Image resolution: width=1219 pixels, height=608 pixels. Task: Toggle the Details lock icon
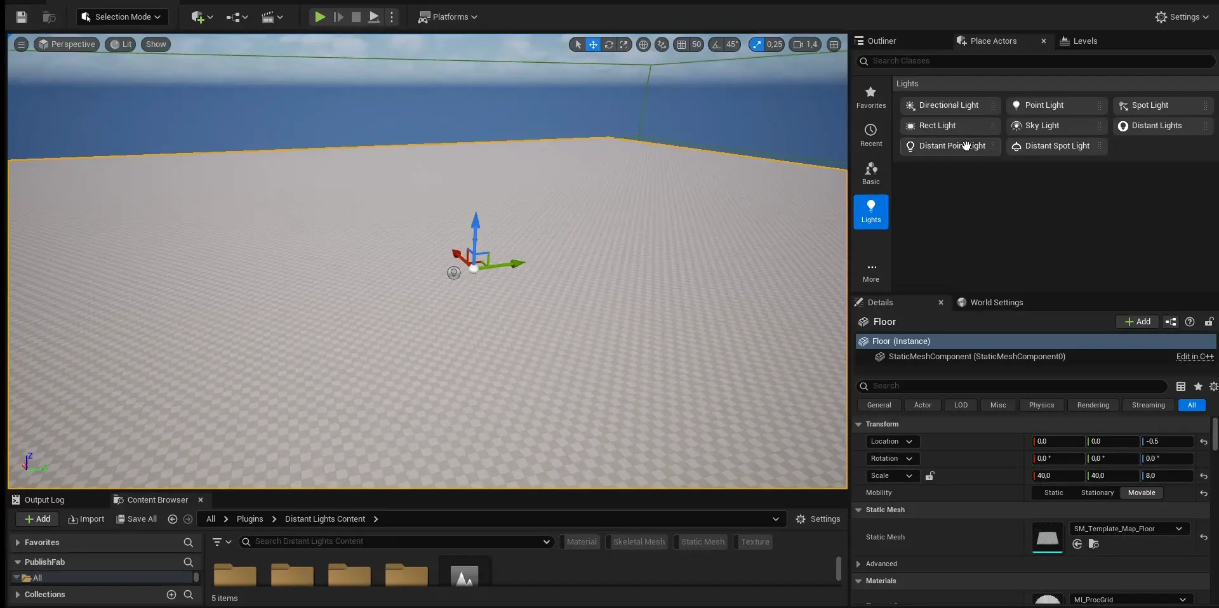click(x=1209, y=322)
